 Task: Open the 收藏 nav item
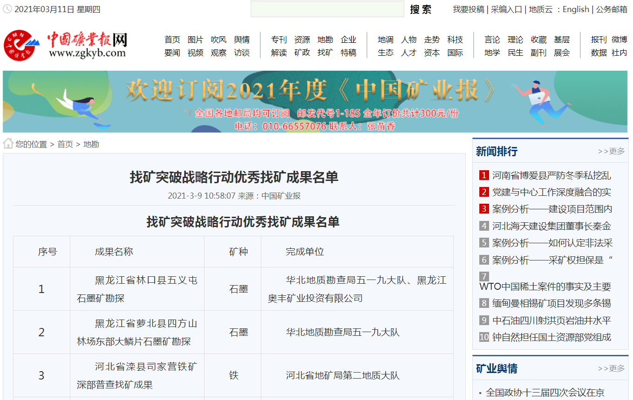point(538,40)
